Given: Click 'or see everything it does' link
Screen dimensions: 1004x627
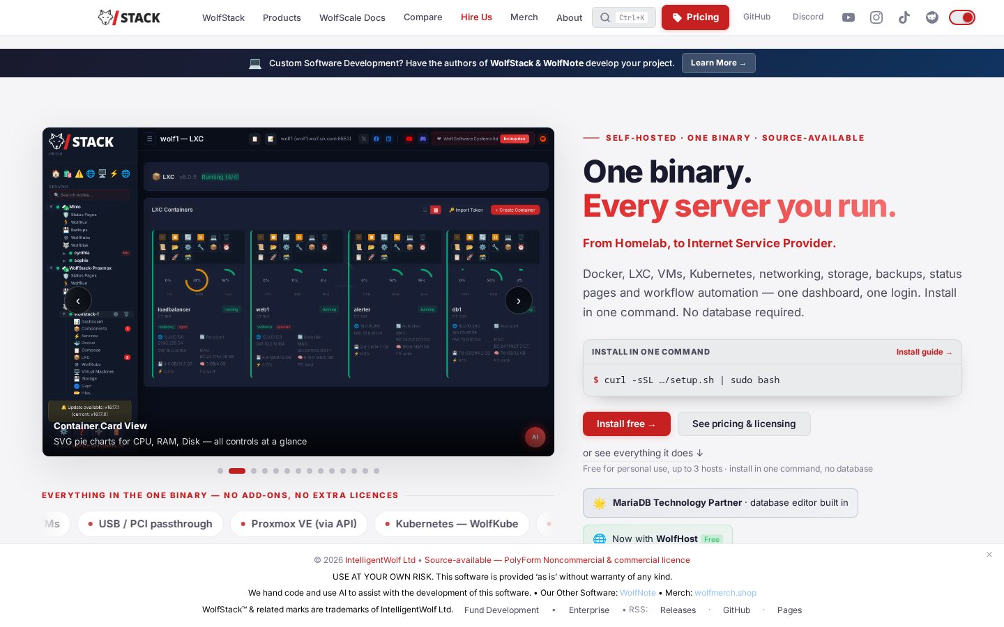Looking at the screenshot, I should coord(643,453).
